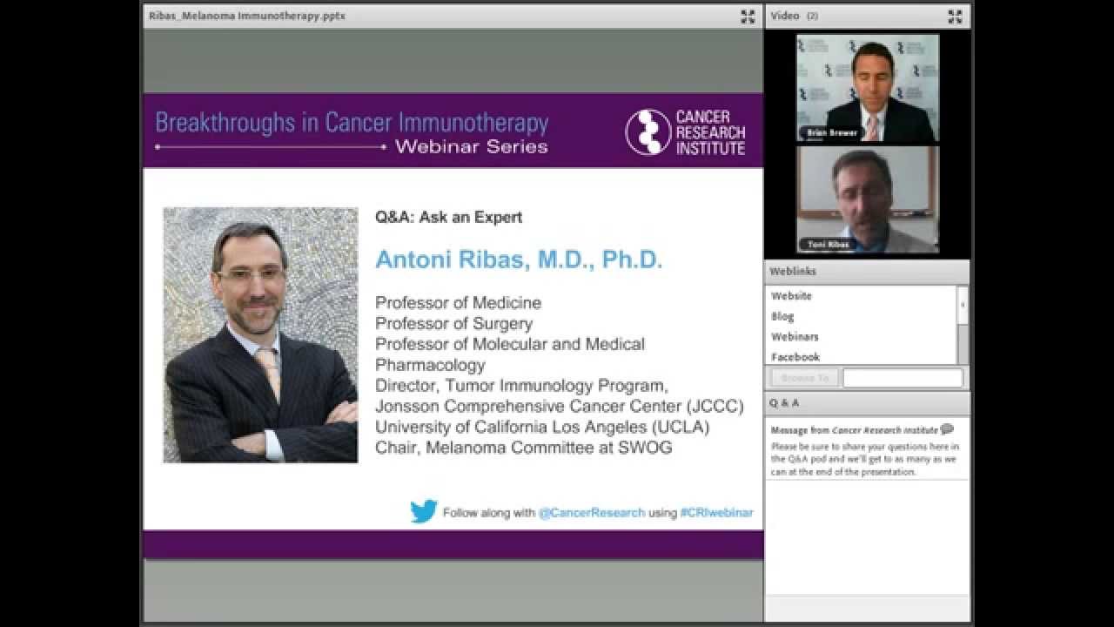This screenshot has width=1114, height=627.
Task: Click the URL field next to Browse To
Action: 903,378
